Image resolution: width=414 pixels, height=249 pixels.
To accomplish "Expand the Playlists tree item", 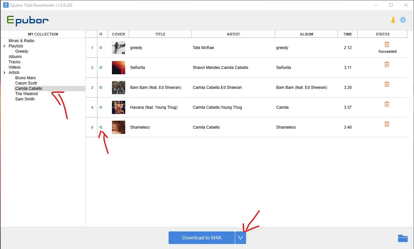I will point(4,46).
